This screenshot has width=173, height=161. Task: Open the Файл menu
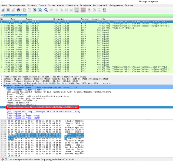[x=4, y=5]
